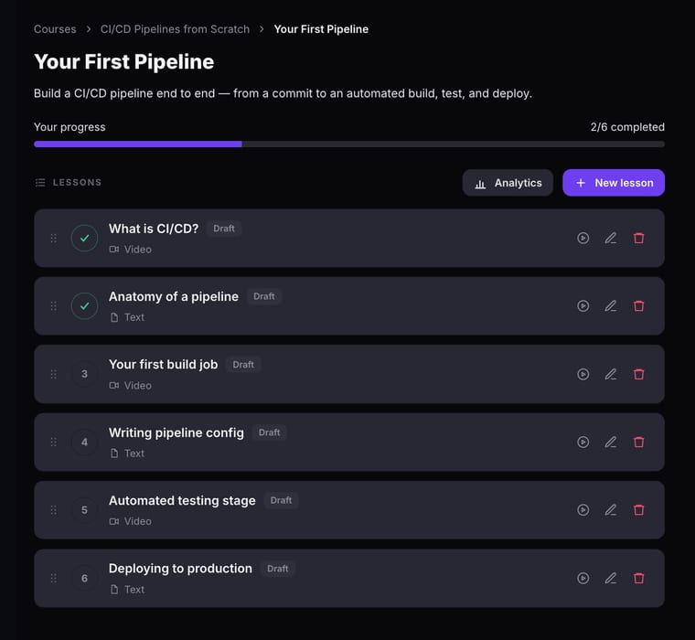This screenshot has width=695, height=640.
Task: Preview the 'What is CI/CD?' lesson
Action: [583, 238]
